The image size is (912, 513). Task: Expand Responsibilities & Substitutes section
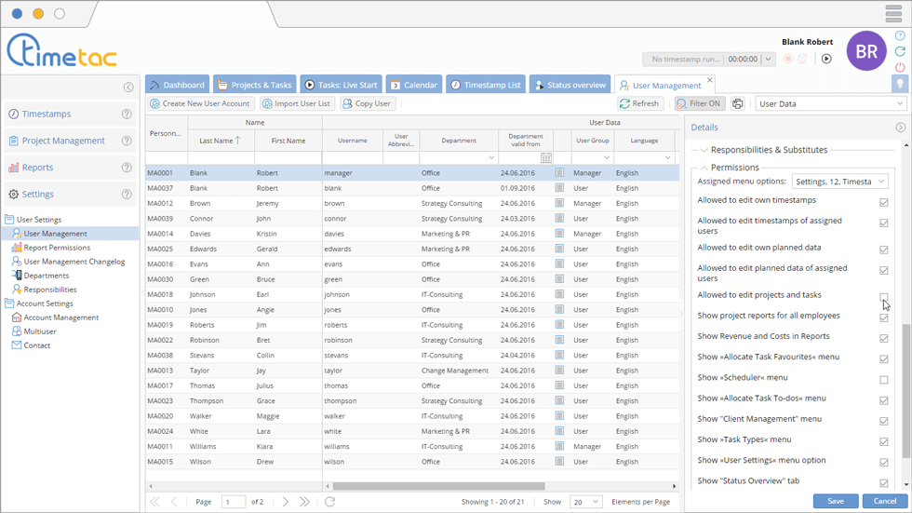tap(704, 150)
